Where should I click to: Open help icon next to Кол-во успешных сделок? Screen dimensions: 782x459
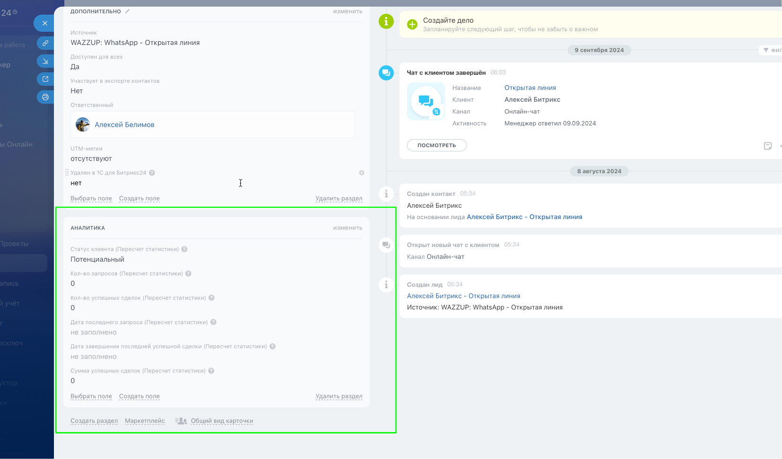[x=211, y=298]
